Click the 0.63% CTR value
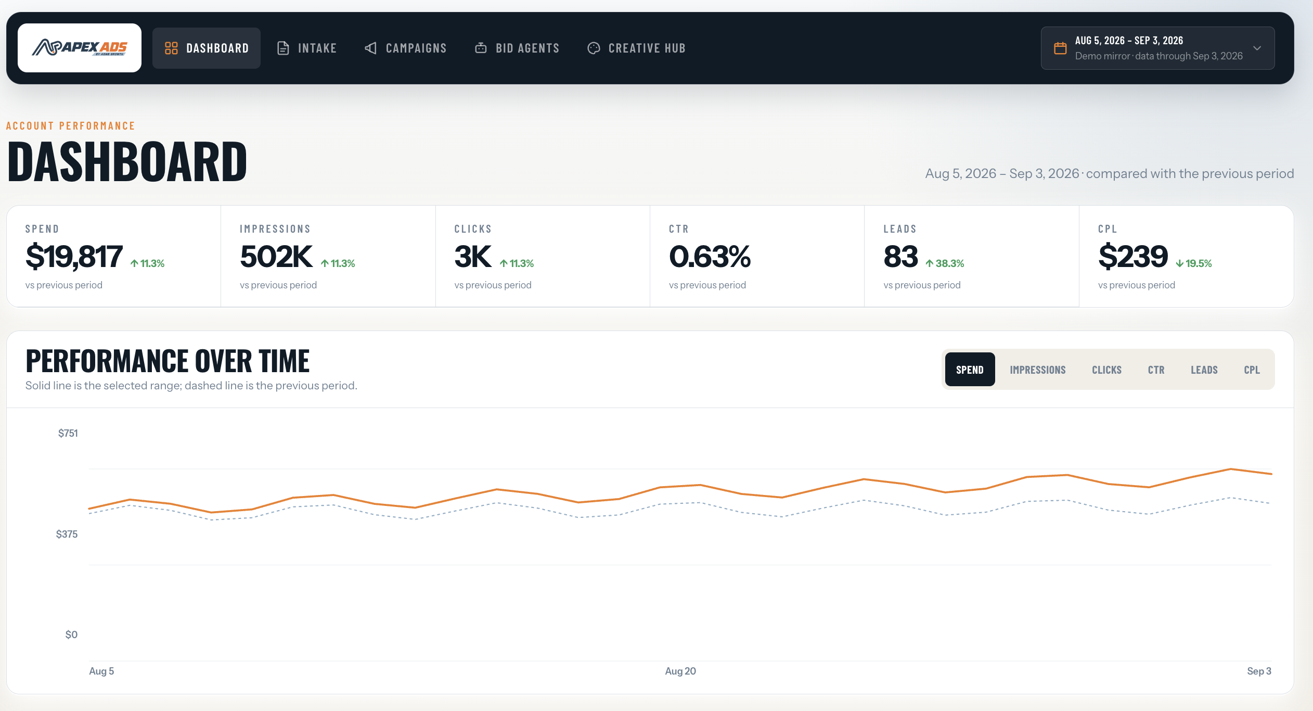The height and width of the screenshot is (711, 1313). (x=710, y=257)
